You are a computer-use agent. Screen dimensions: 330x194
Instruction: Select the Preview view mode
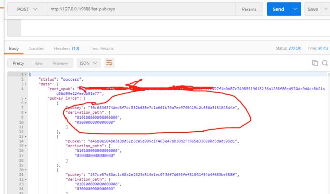tap(60, 63)
